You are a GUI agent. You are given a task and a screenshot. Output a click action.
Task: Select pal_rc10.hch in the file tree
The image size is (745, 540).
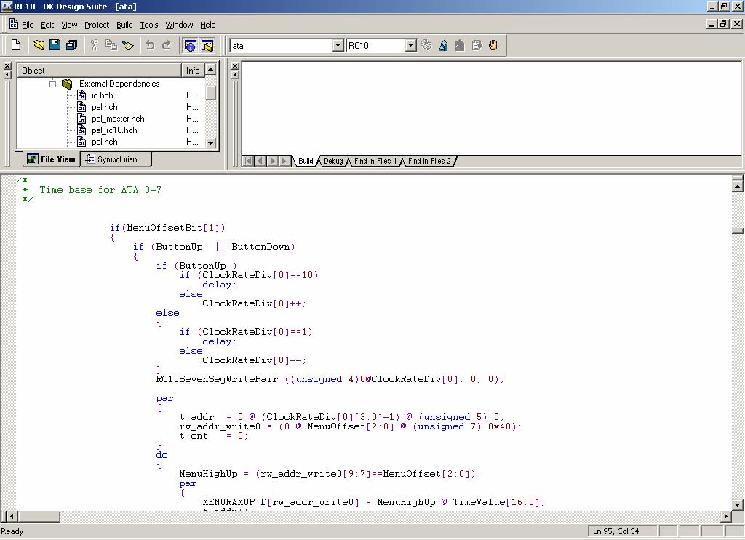pos(114,130)
